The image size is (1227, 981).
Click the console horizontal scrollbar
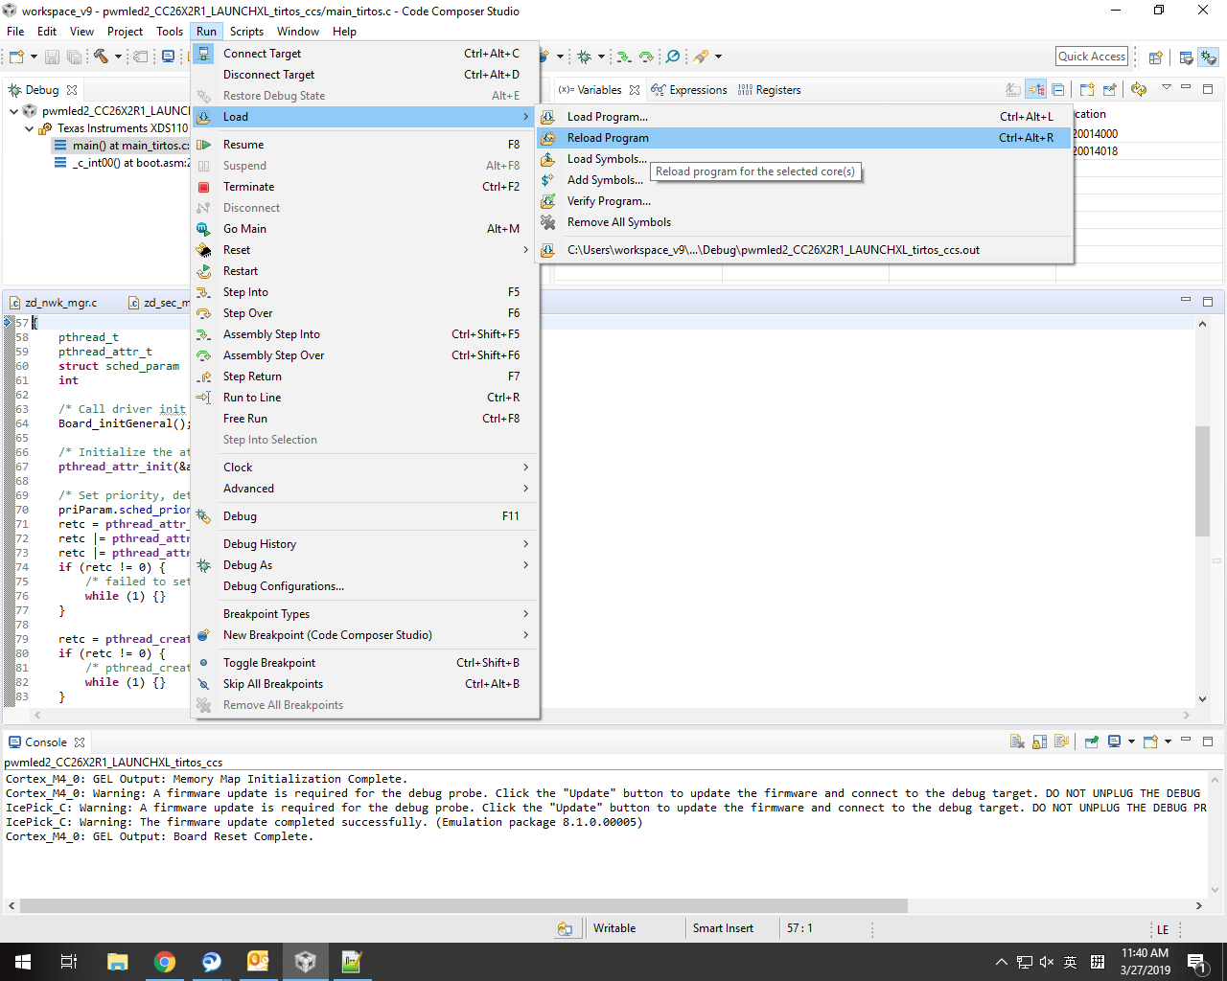pos(463,905)
